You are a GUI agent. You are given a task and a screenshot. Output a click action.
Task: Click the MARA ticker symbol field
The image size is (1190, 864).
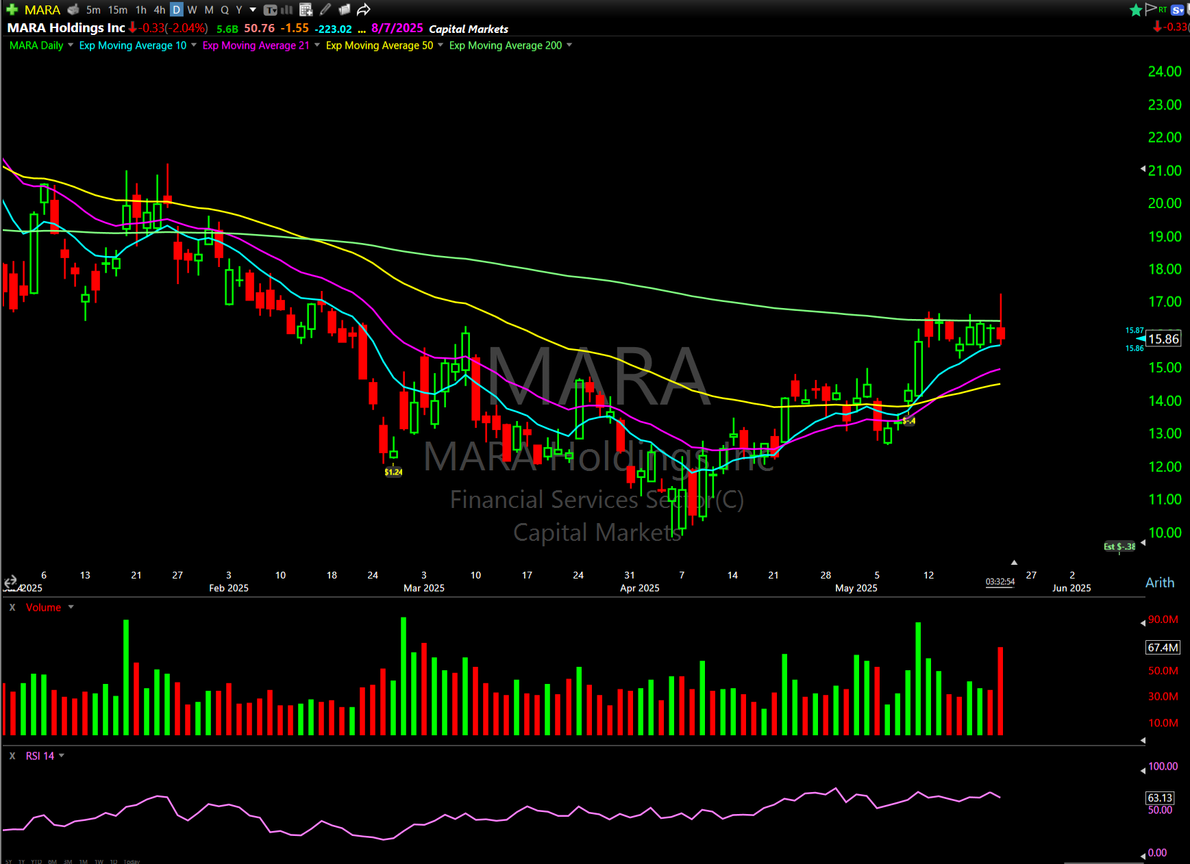click(x=42, y=10)
